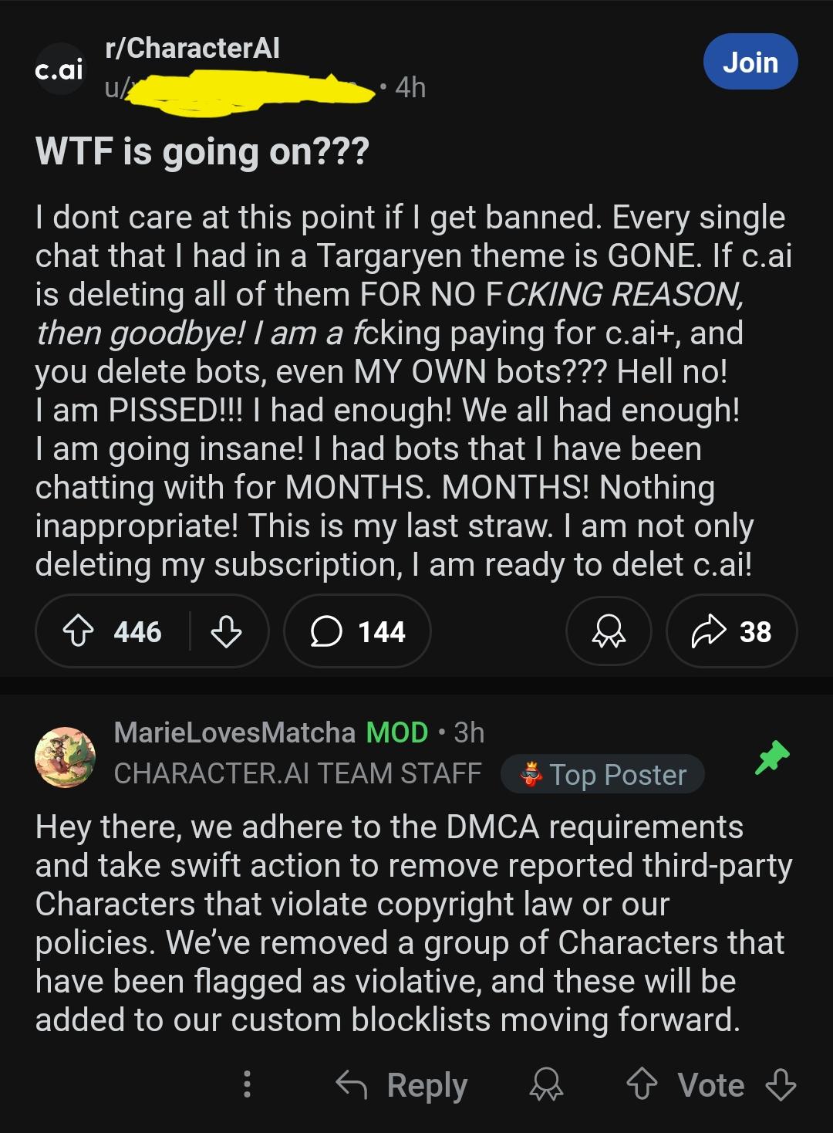Viewport: 833px width, 1133px height.
Task: Open the post title WTF is going on
Action: pos(202,151)
